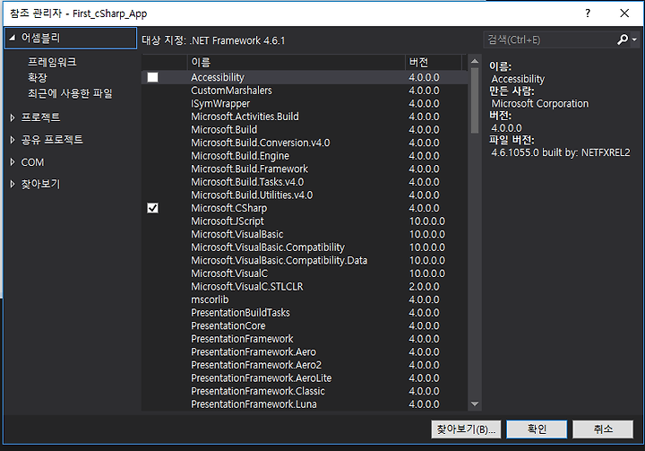
Task: Select PresentationFramework.Luna row
Action: click(305, 404)
